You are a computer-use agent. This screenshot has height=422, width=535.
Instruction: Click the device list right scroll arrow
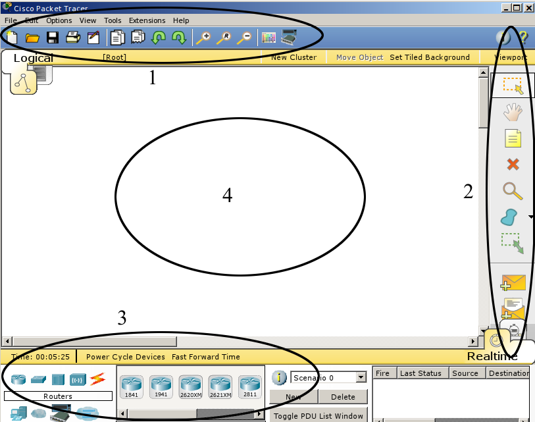(260, 414)
